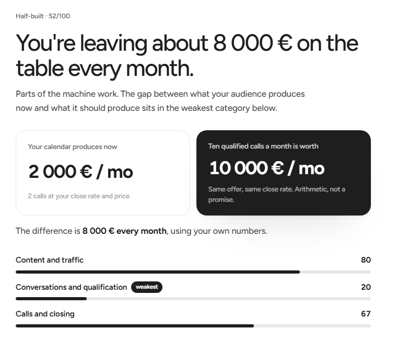The image size is (397, 340).
Task: Click the 'Conversations and qualification' label
Action: (72, 287)
